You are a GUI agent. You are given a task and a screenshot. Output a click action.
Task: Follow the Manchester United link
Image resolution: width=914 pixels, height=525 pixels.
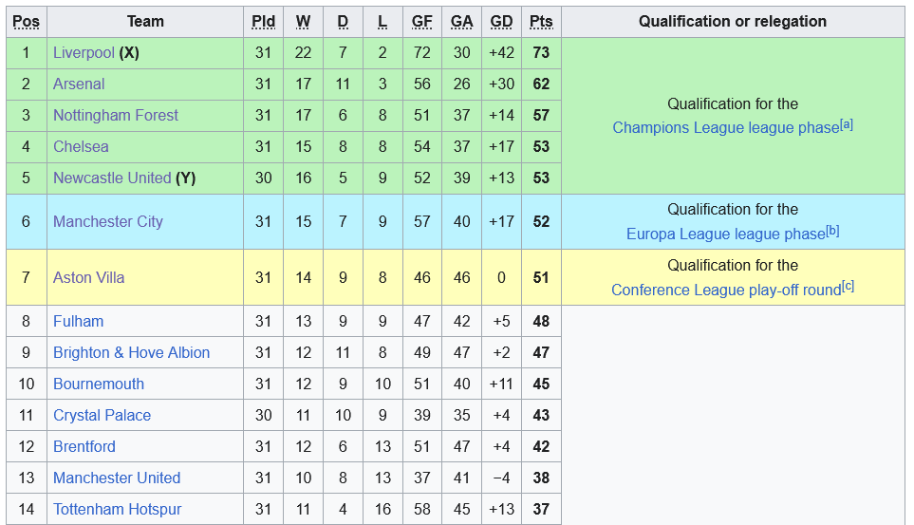pyautogui.click(x=117, y=478)
